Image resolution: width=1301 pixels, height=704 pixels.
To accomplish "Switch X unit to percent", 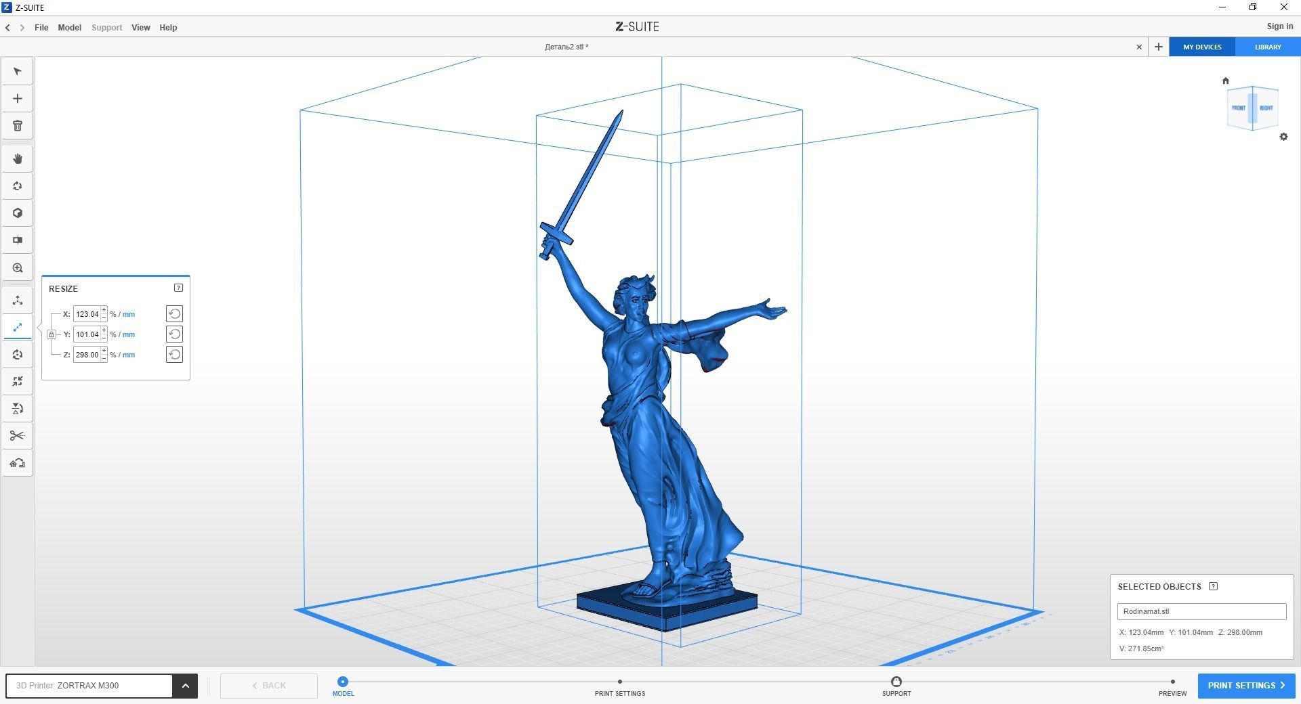I will pos(112,314).
